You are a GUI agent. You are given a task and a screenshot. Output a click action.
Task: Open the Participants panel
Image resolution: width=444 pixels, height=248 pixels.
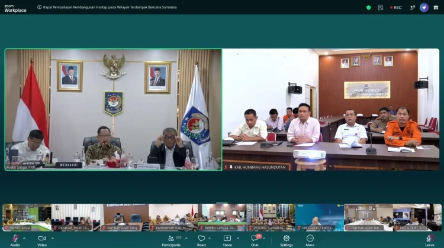[x=171, y=240]
